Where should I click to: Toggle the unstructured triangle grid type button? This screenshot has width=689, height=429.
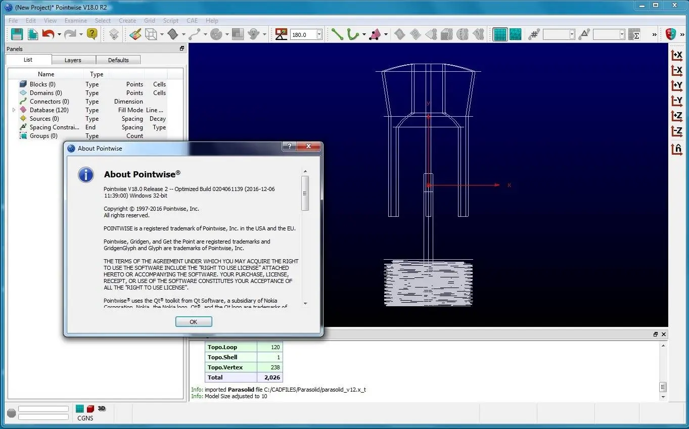coord(516,34)
